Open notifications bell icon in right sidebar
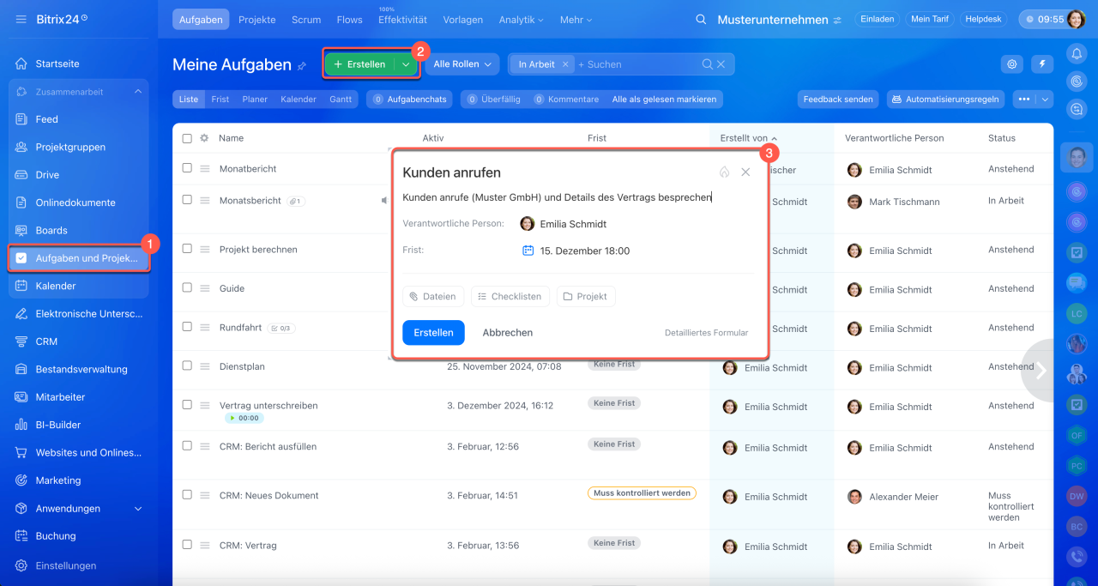Screen dimensions: 1098x586 pos(1076,53)
